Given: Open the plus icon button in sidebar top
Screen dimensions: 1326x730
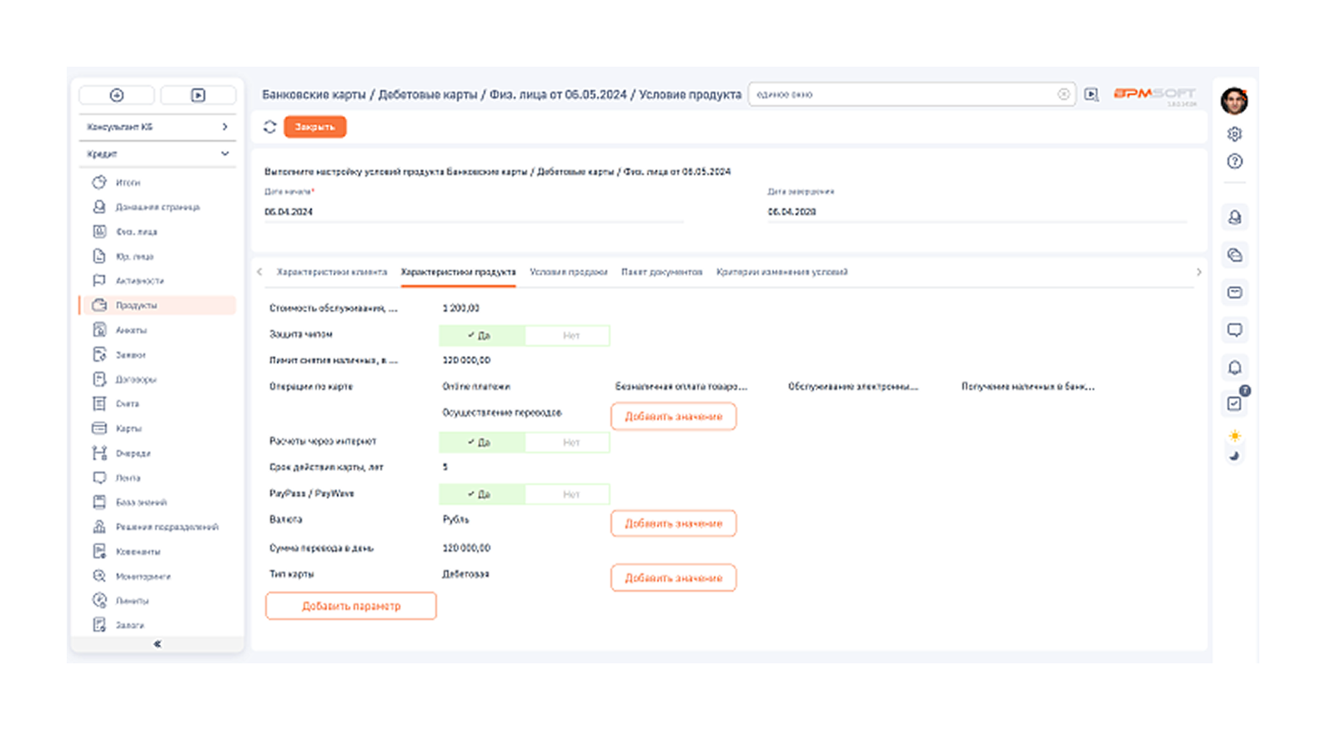Looking at the screenshot, I should click(x=117, y=95).
